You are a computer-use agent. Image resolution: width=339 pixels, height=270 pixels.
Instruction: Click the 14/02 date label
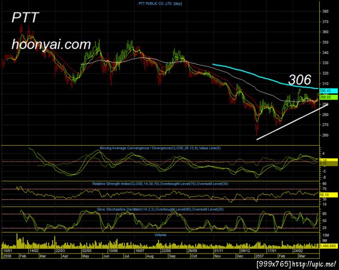pos(34,251)
